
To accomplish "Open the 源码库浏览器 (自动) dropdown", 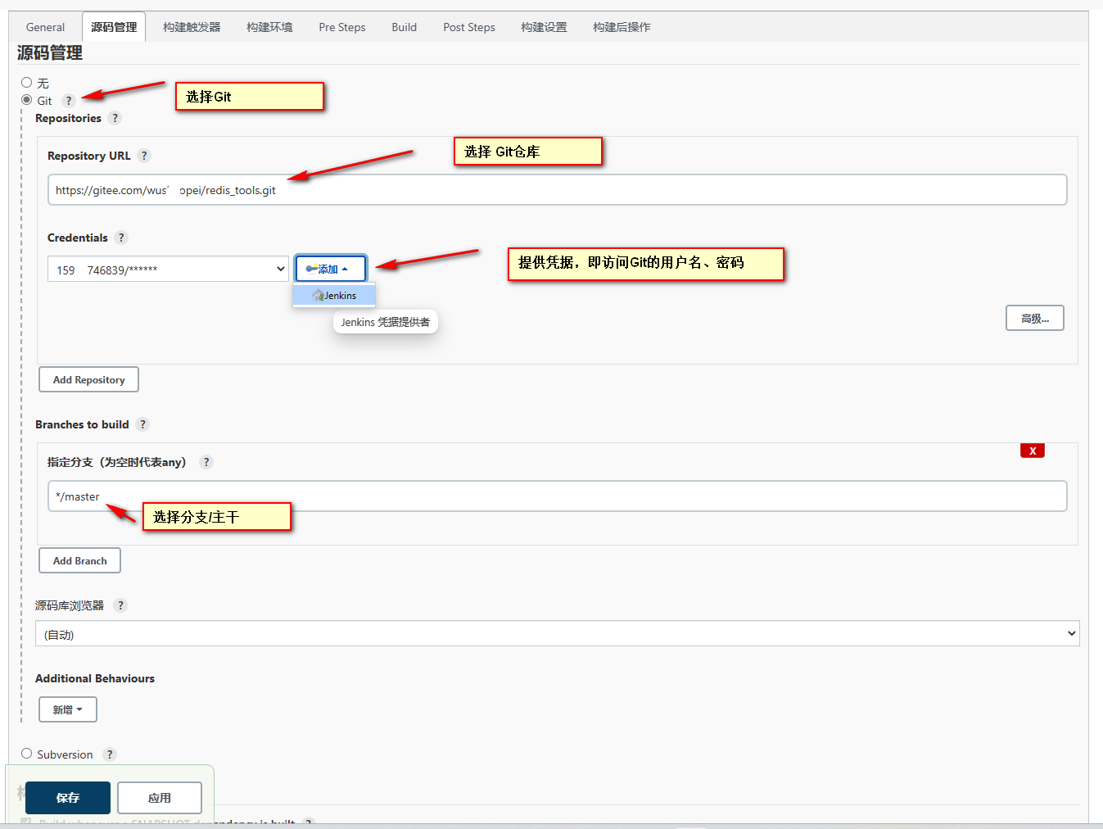I will click(557, 632).
